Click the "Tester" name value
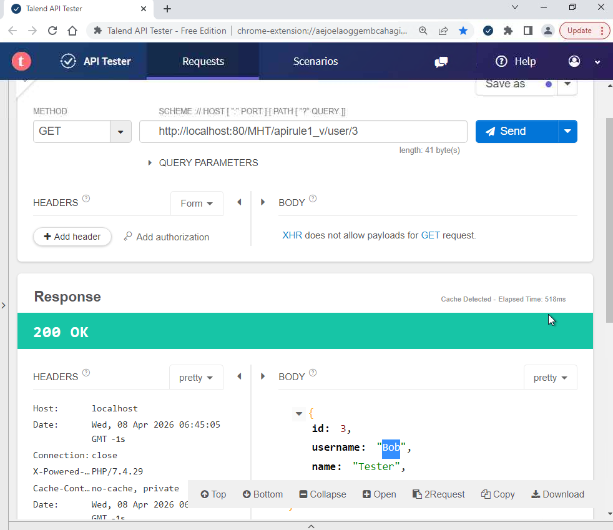 [x=376, y=467]
